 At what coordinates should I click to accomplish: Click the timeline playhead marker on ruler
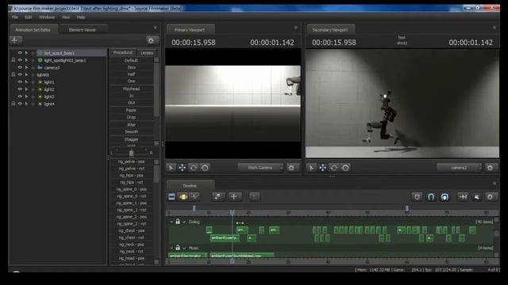click(232, 212)
